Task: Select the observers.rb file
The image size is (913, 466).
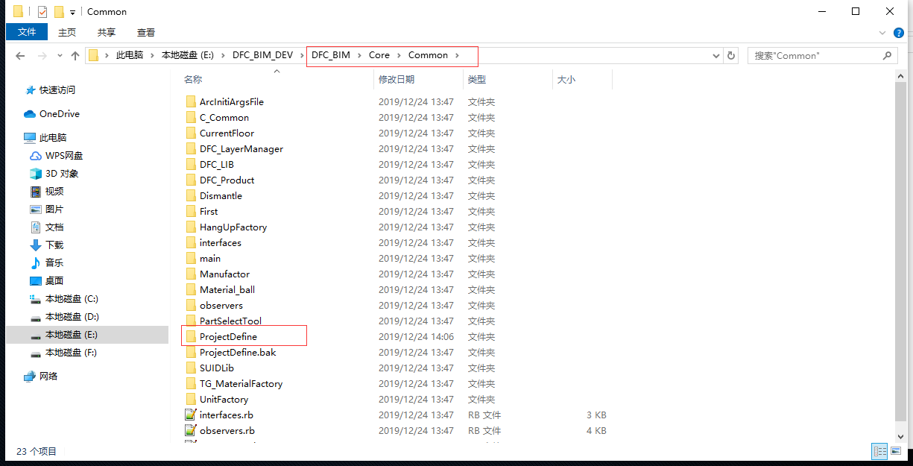Action: [x=227, y=430]
